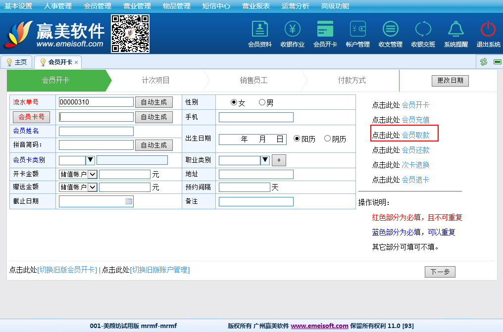Open the calendar picker in 截止日期 field
503x332 pixels.
pos(129,201)
